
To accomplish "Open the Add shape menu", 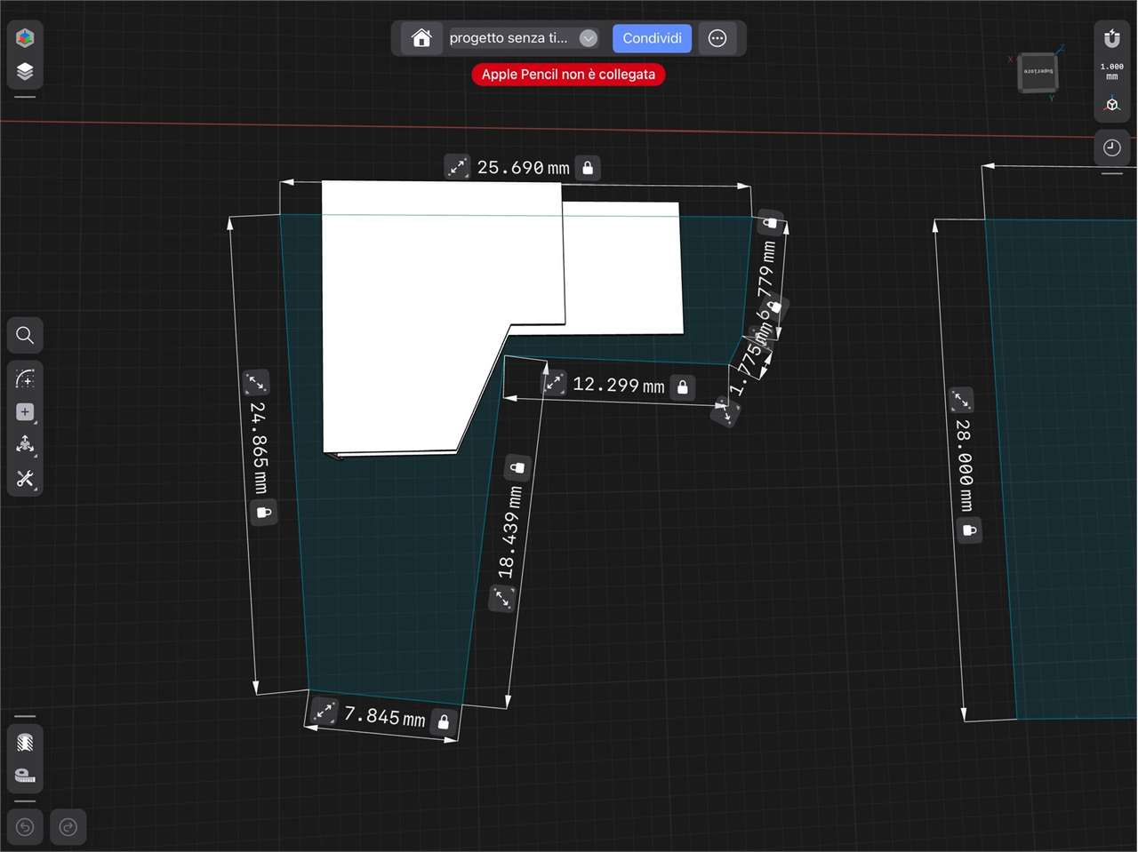I will pyautogui.click(x=25, y=412).
